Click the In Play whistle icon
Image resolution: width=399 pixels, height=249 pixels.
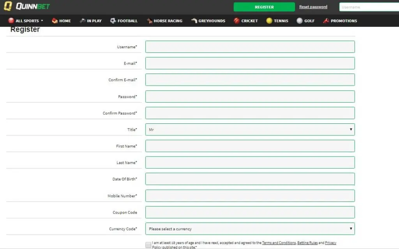coord(82,21)
